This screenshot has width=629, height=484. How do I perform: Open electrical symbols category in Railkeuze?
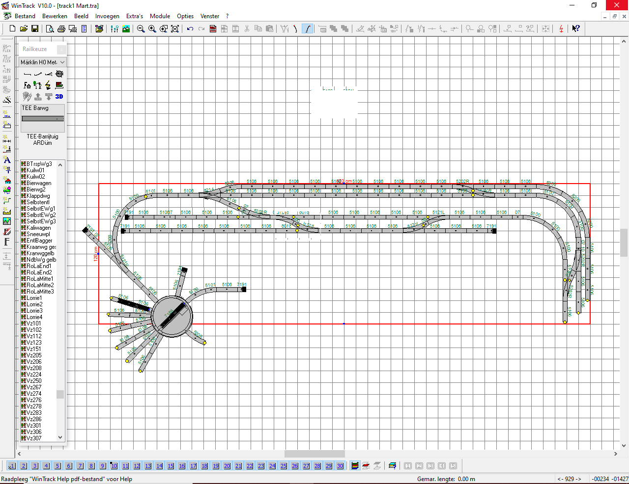(49, 85)
